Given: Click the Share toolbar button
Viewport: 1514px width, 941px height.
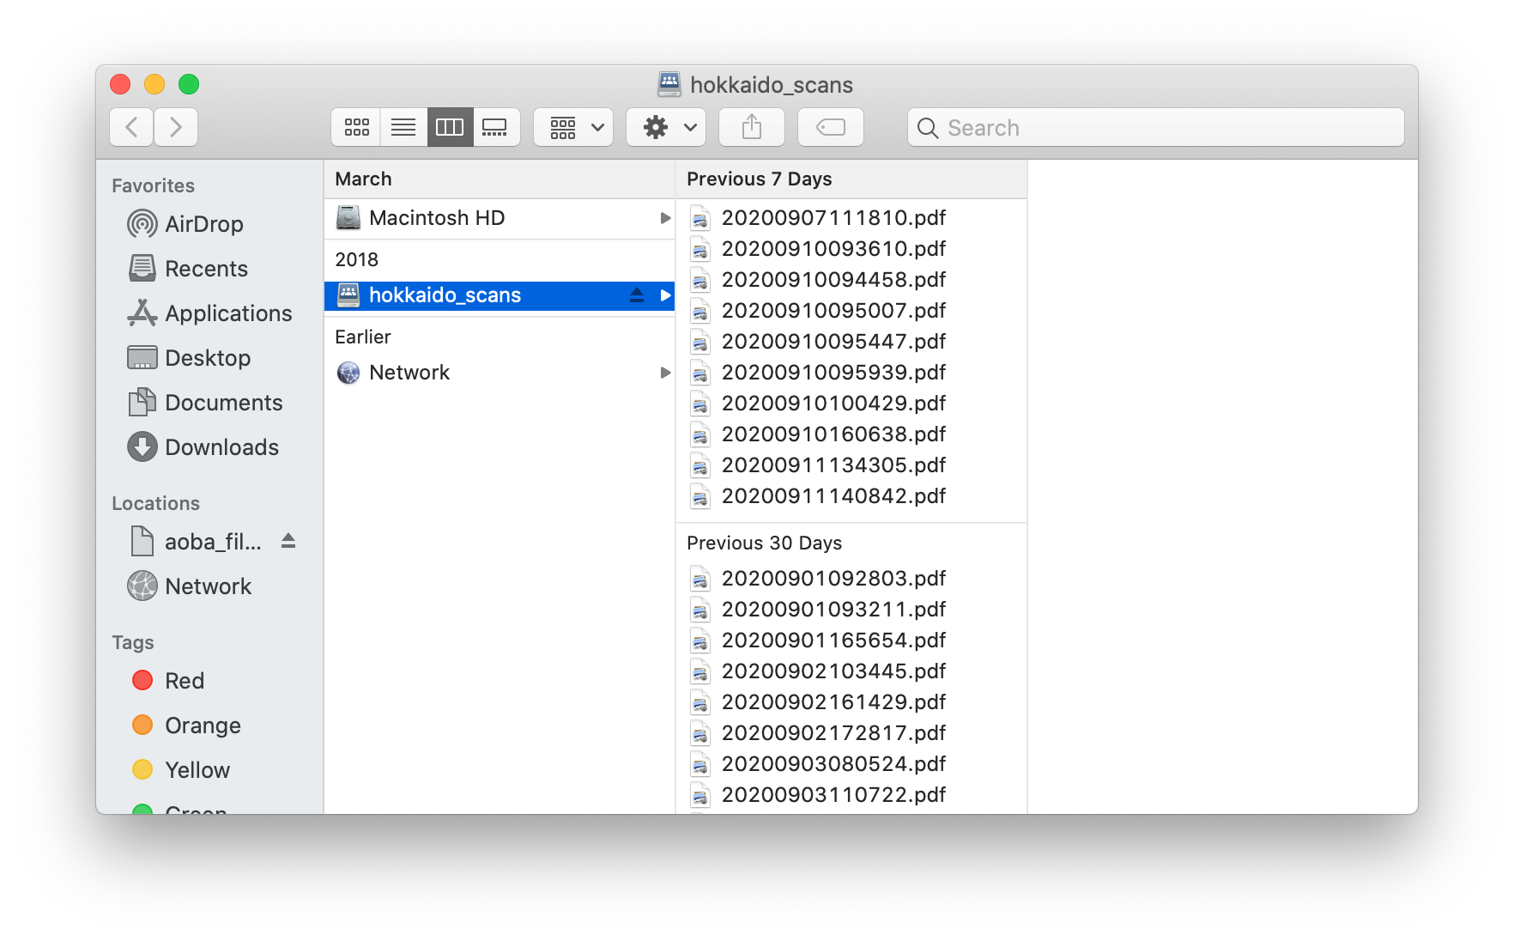Looking at the screenshot, I should (x=752, y=128).
